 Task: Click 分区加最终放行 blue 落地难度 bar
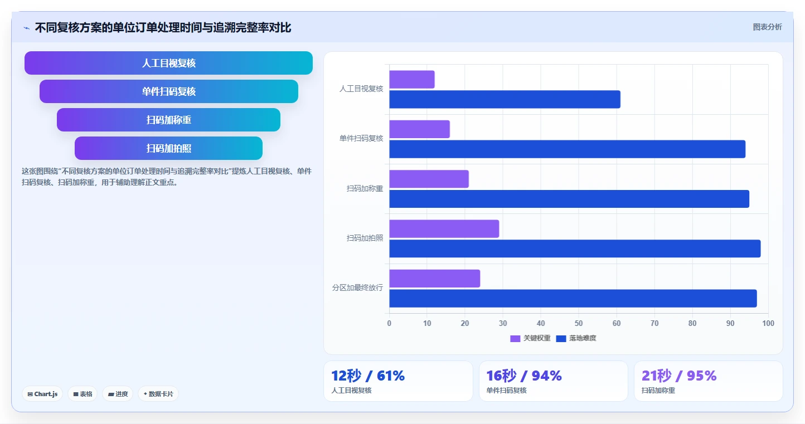point(573,298)
